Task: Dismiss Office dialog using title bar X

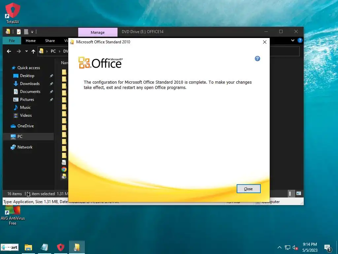Action: click(x=265, y=42)
